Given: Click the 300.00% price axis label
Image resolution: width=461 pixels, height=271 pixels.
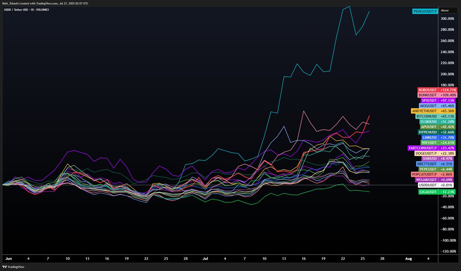Looking at the screenshot, I should click(x=448, y=18).
